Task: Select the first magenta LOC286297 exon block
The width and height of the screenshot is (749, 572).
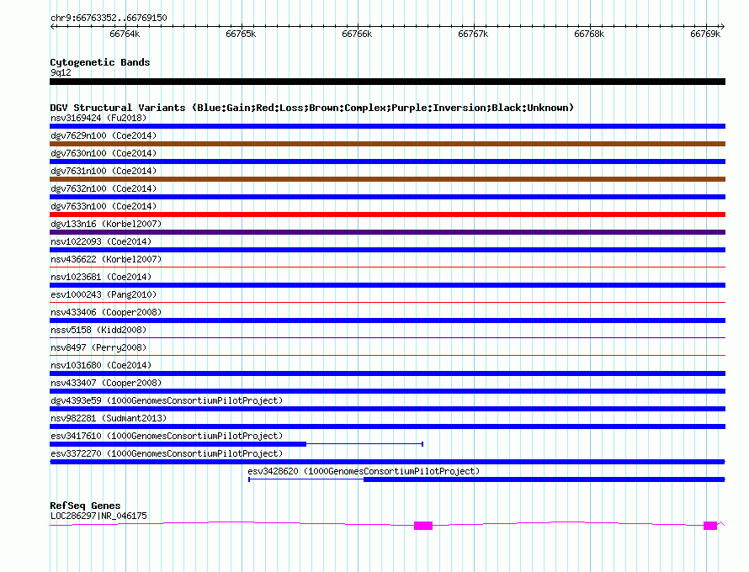Action: 423,526
